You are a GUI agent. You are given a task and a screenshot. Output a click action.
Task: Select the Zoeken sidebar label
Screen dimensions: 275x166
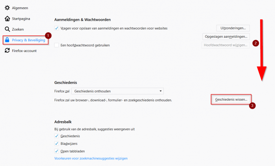coord(18,30)
